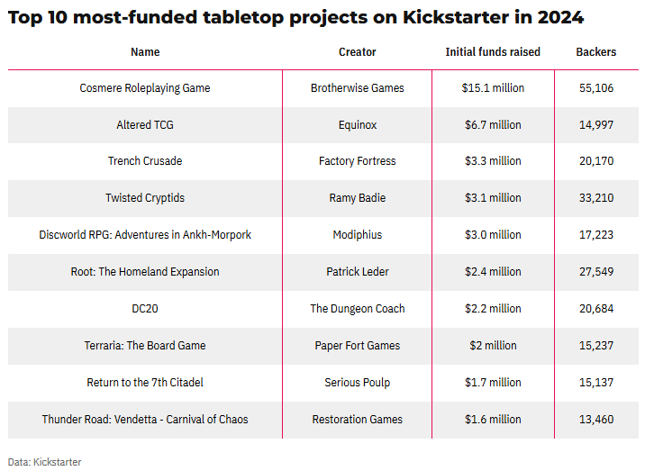The image size is (654, 471).
Task: Click the Creator column header
Action: [x=358, y=52]
